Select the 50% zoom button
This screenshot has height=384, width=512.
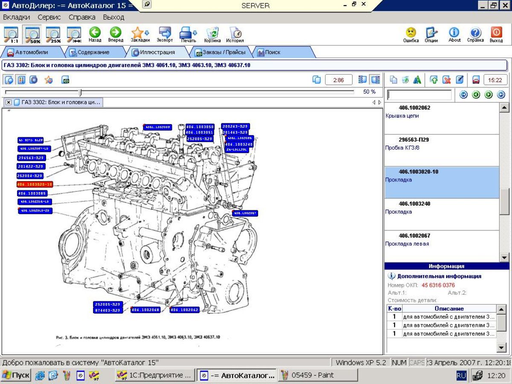(32, 35)
